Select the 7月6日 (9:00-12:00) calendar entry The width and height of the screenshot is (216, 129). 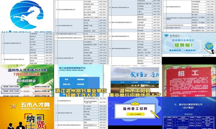click(x=10, y=91)
